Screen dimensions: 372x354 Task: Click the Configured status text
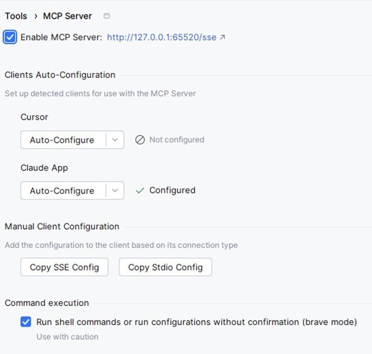click(172, 191)
